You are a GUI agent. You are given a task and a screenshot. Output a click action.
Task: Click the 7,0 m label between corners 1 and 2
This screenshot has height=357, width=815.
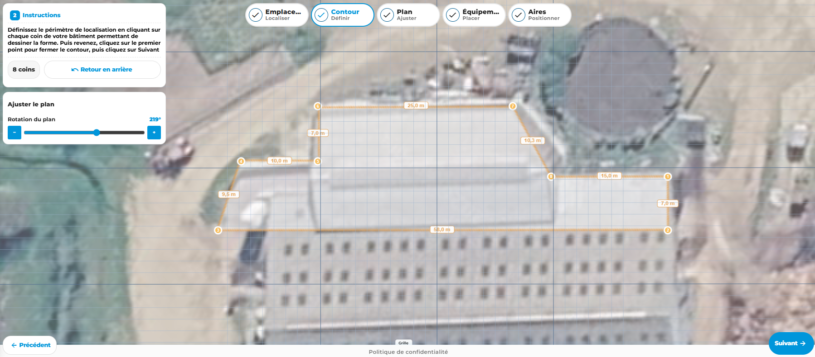tap(668, 204)
